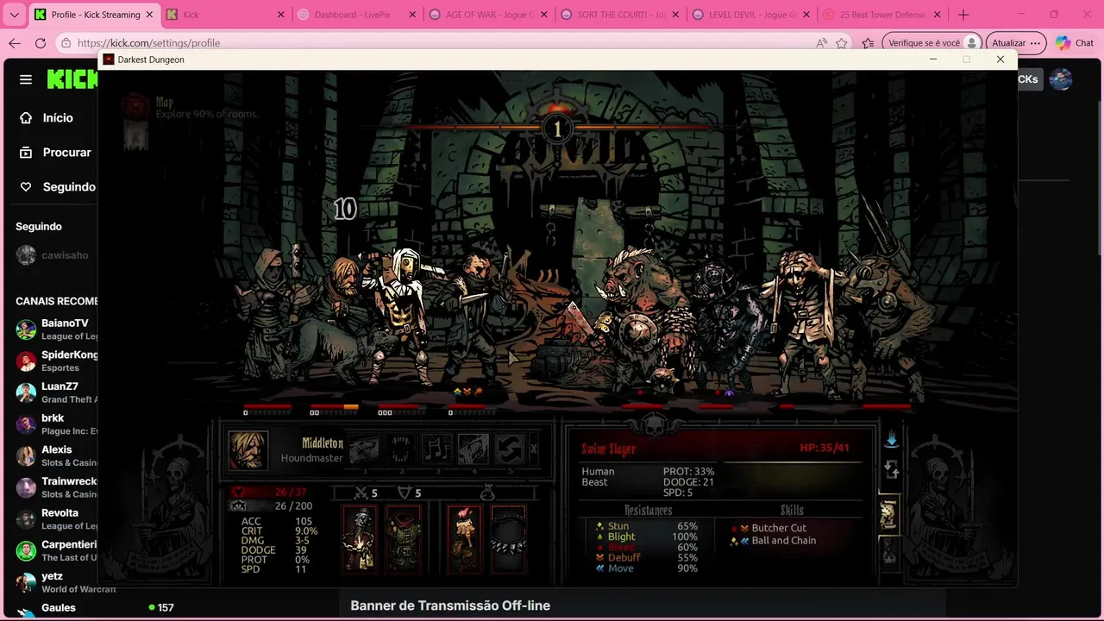Switch to the 'Dashboard - LivePix' browser tab
This screenshot has width=1104, height=621.
click(x=354, y=15)
